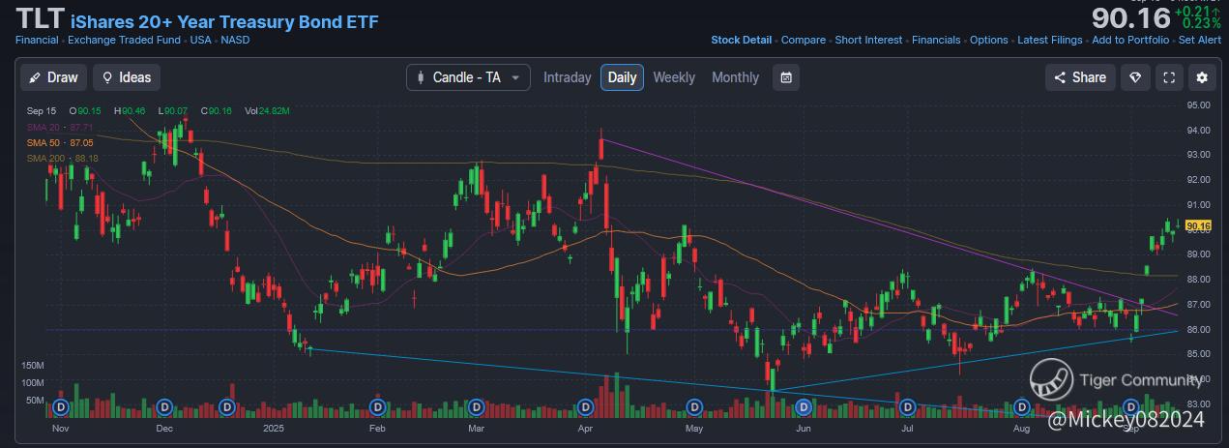Open the Latest Filings link
The height and width of the screenshot is (448, 1229).
click(1050, 40)
